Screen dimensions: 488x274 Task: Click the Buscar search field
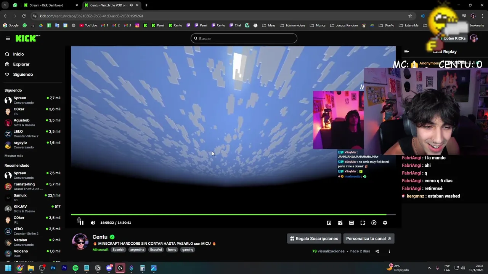(x=244, y=38)
